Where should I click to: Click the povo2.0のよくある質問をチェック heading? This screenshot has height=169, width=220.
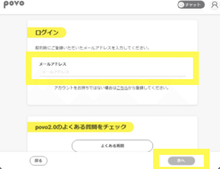pos(80,127)
